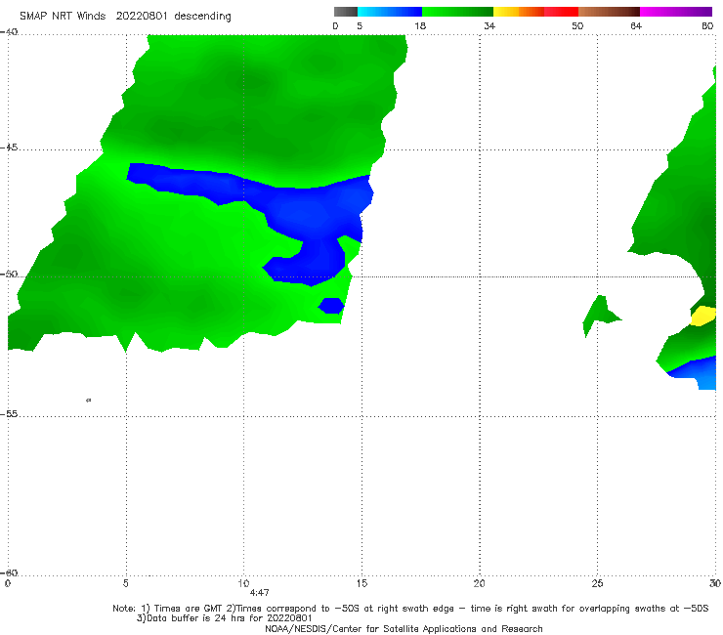This screenshot has height=635, width=723.
Task: Click the longitude axis label "25"
Action: [x=597, y=583]
